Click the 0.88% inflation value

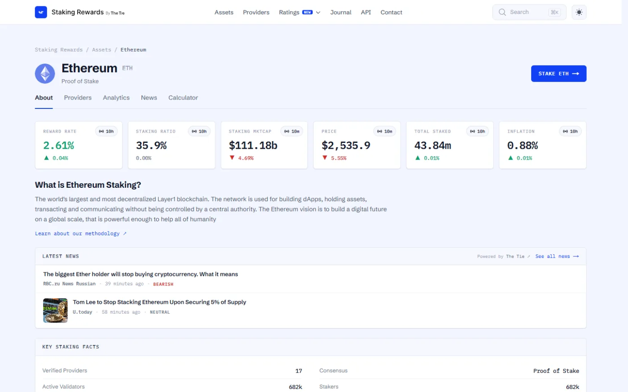[x=523, y=146]
